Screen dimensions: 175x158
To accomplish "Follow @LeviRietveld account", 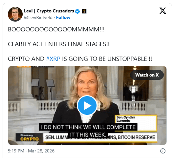I will 63,18.
